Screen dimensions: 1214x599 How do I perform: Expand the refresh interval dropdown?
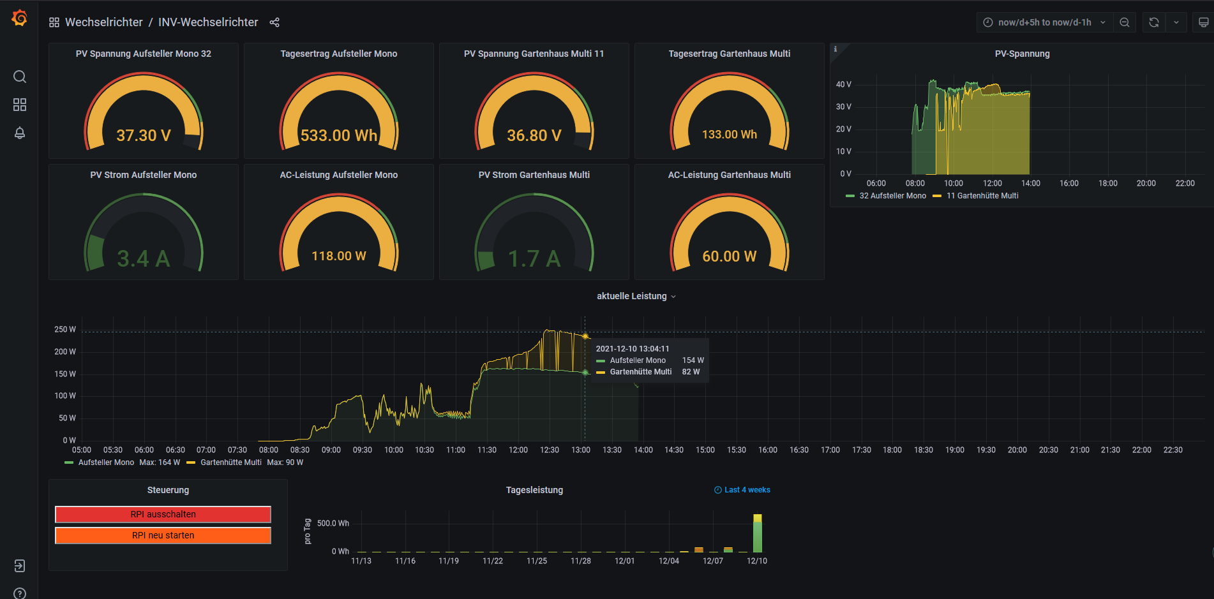tap(1176, 22)
